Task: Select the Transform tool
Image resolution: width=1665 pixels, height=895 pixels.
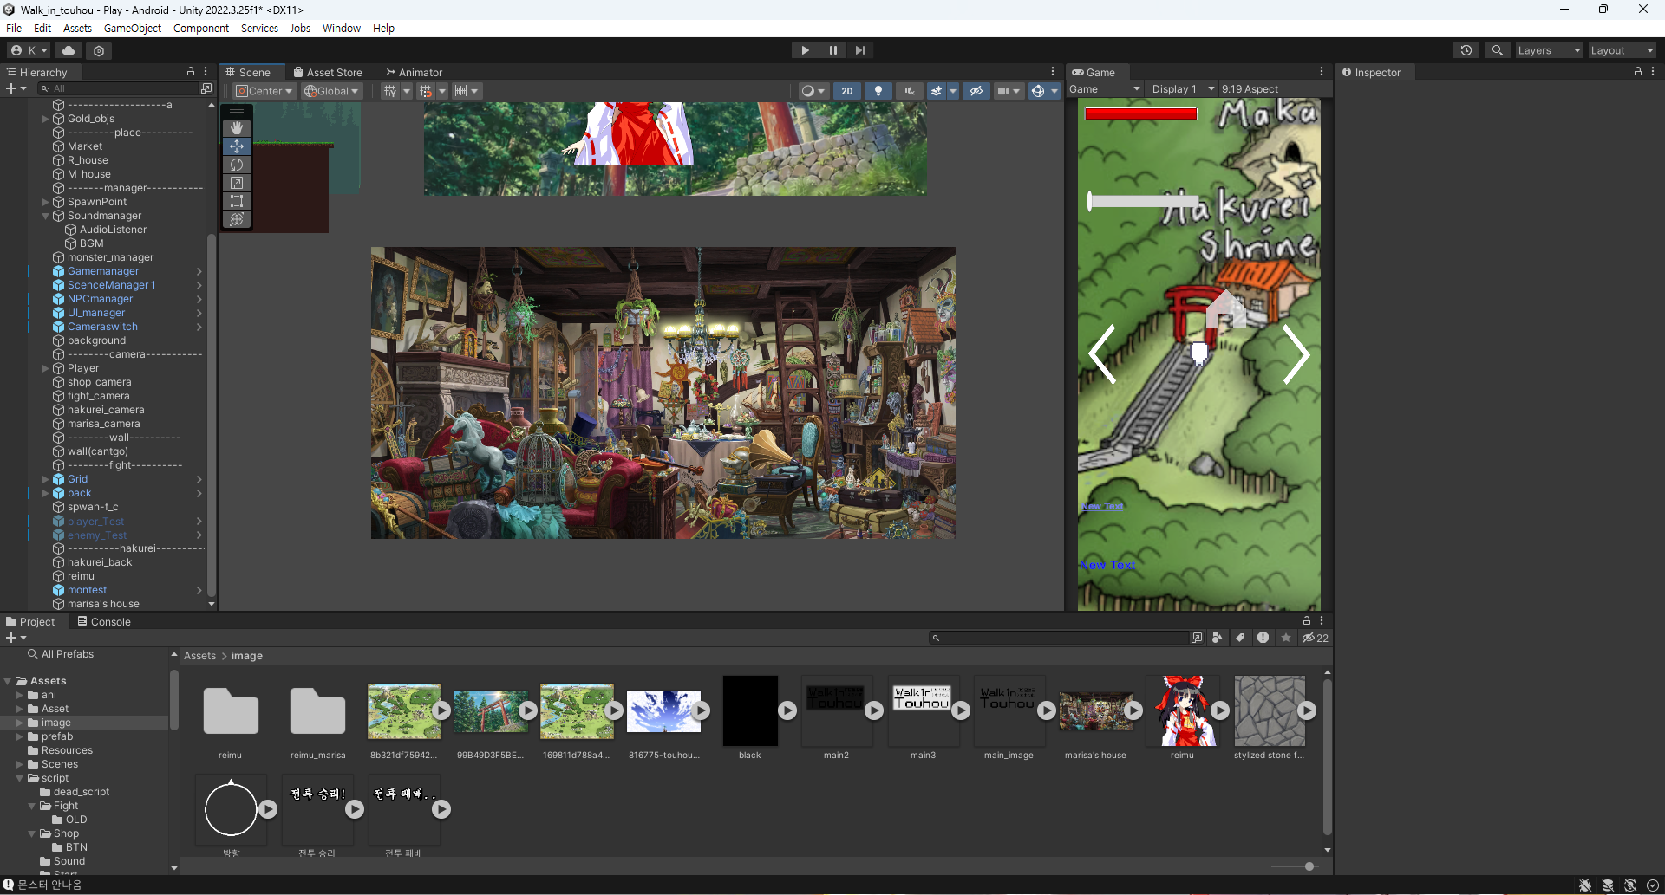Action: (x=237, y=219)
